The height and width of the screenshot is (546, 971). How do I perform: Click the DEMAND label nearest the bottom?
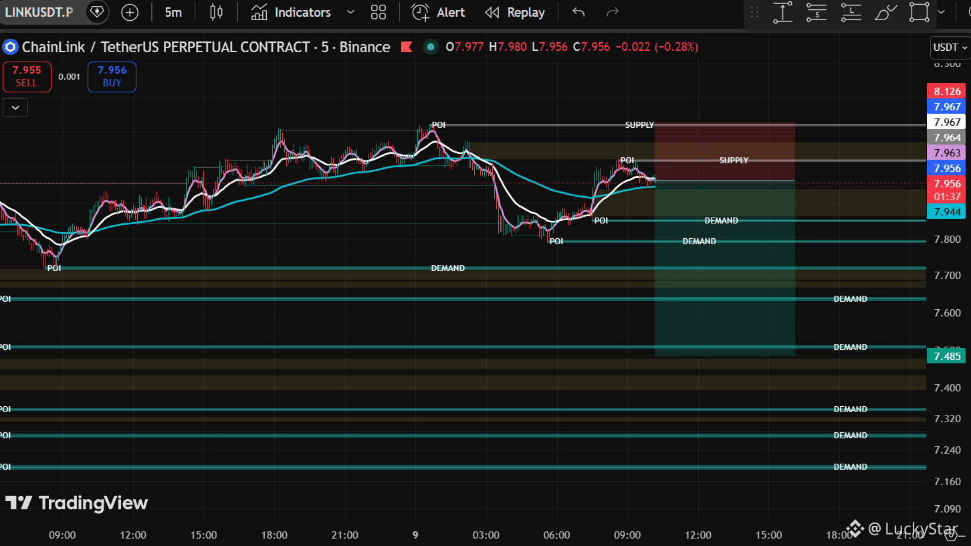coord(850,467)
